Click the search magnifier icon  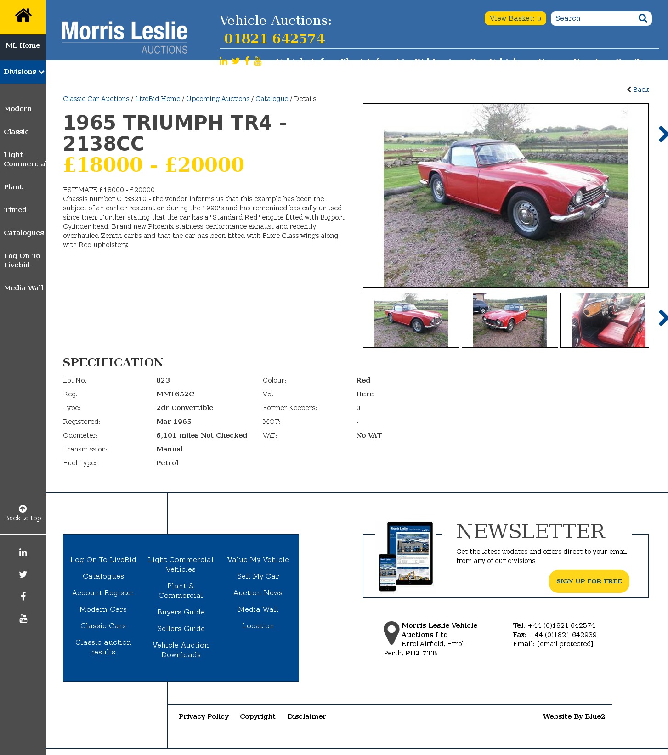643,18
